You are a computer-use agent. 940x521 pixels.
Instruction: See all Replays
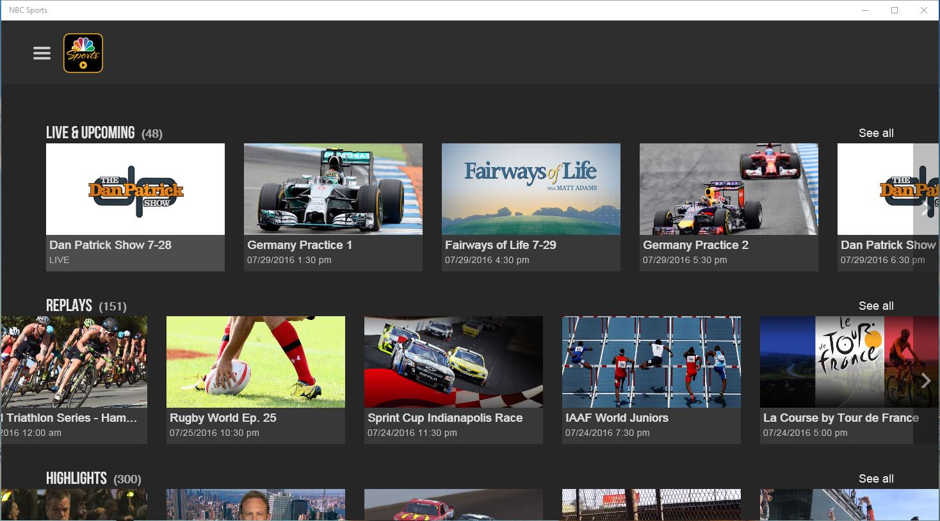[875, 305]
